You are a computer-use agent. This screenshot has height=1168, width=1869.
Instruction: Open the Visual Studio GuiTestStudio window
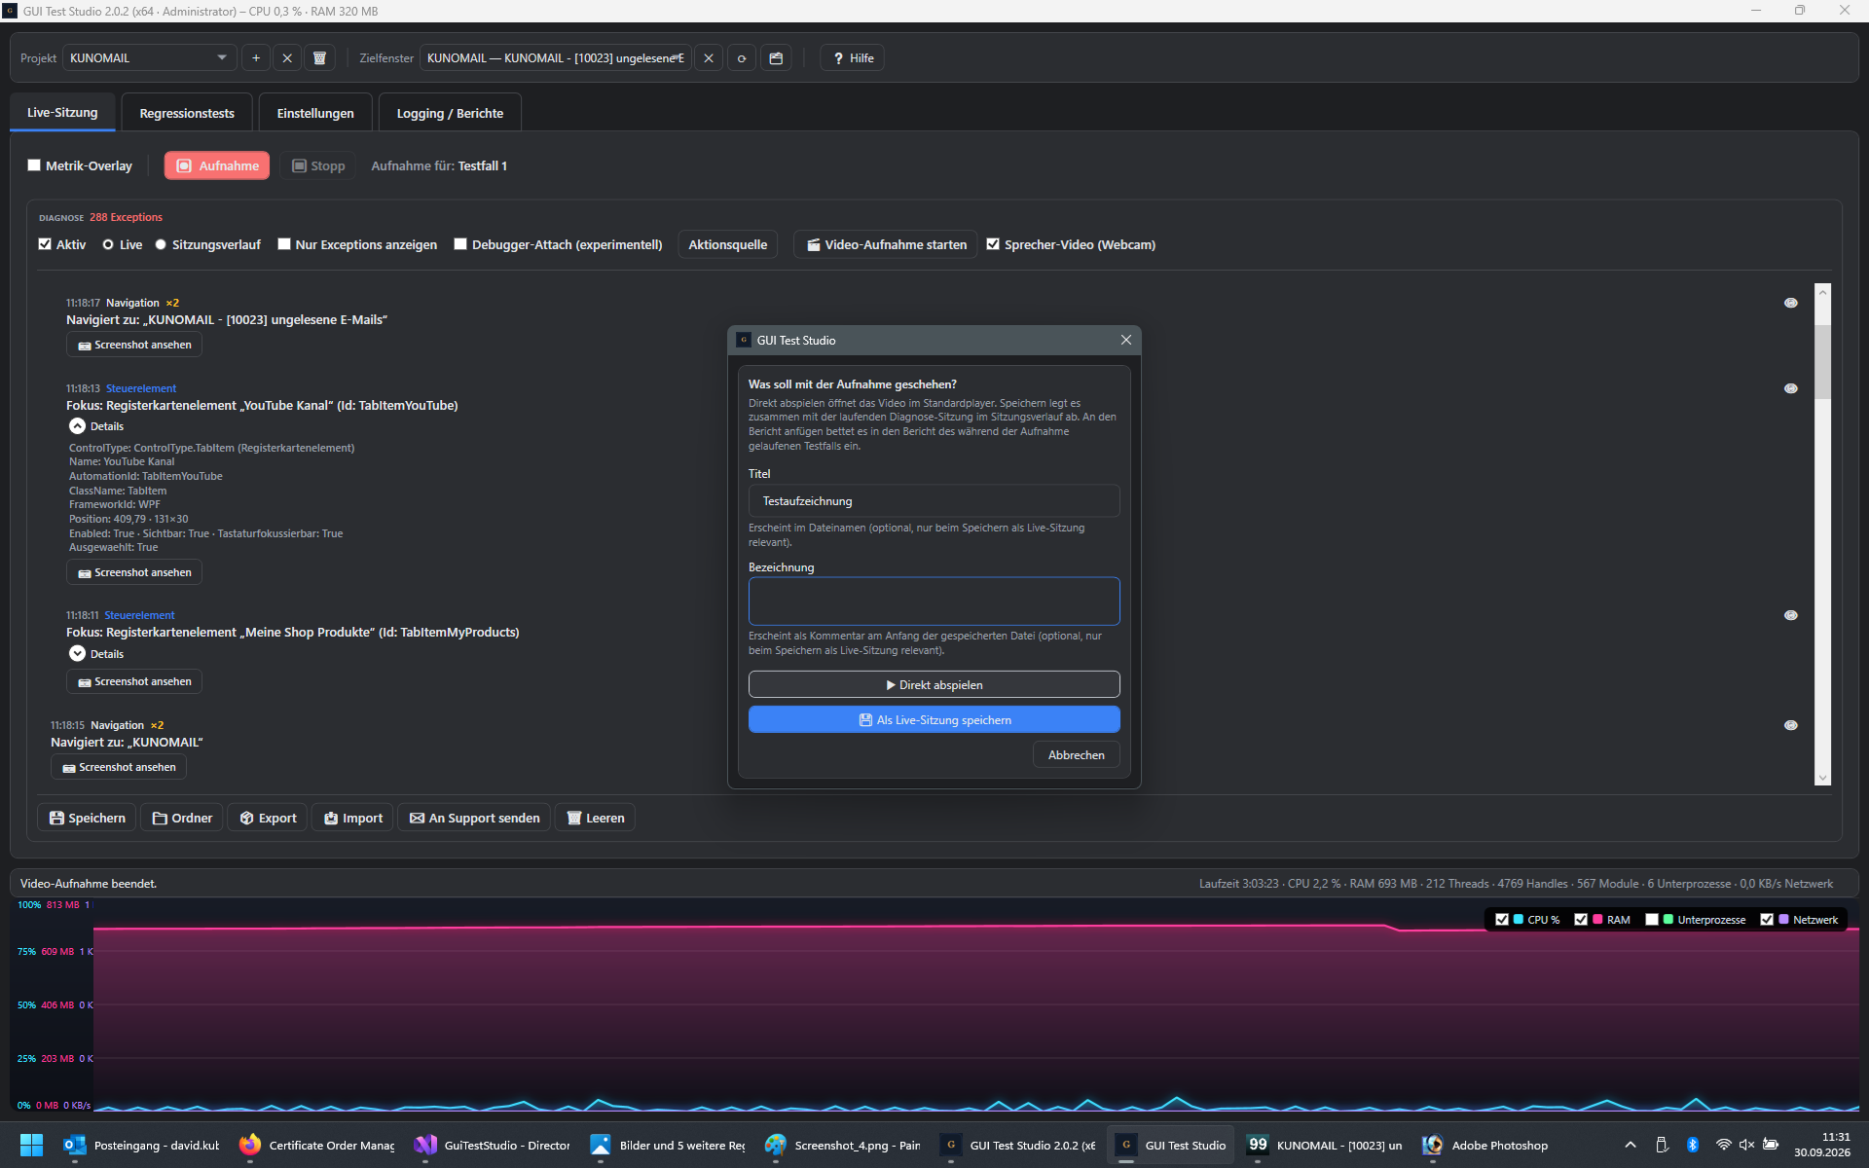pyautogui.click(x=493, y=1145)
